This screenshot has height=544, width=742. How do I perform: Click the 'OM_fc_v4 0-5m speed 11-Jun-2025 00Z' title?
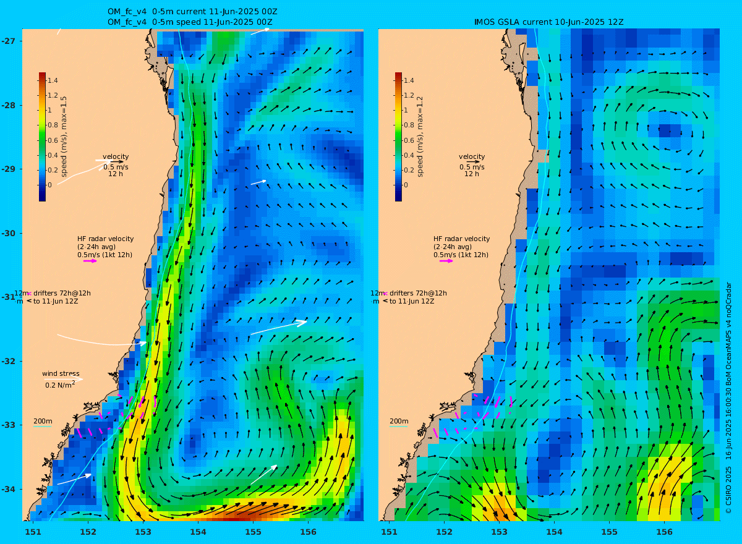[189, 22]
